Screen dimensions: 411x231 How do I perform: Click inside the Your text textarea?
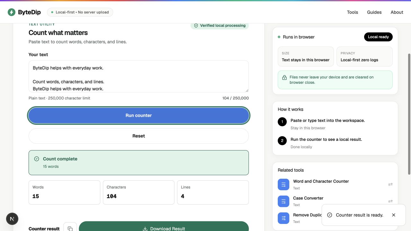click(139, 76)
